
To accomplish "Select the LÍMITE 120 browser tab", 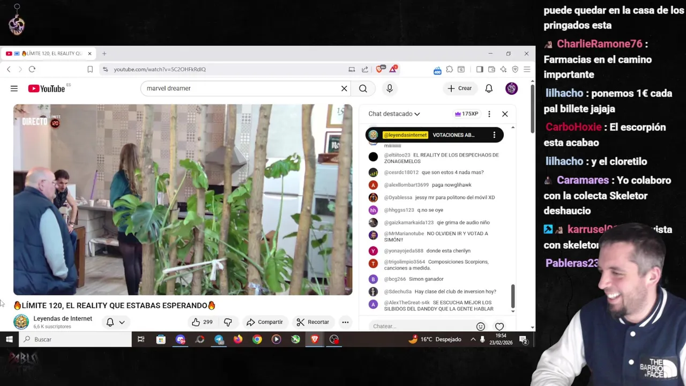I will point(49,54).
